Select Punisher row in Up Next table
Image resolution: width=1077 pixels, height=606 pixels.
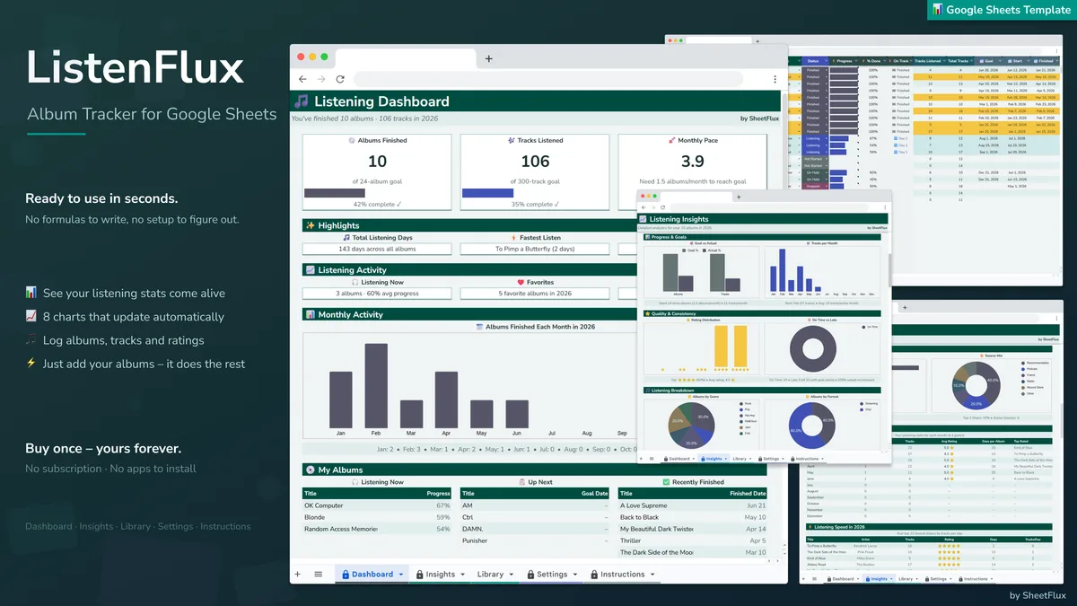point(535,540)
